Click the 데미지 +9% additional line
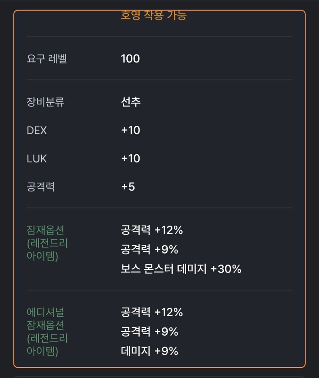This screenshot has height=378, width=319. [150, 351]
